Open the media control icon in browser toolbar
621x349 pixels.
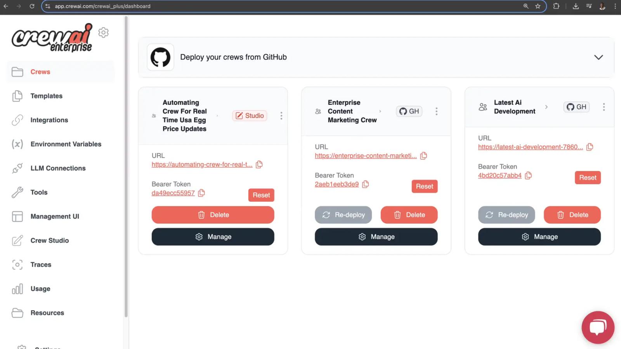[x=589, y=6]
